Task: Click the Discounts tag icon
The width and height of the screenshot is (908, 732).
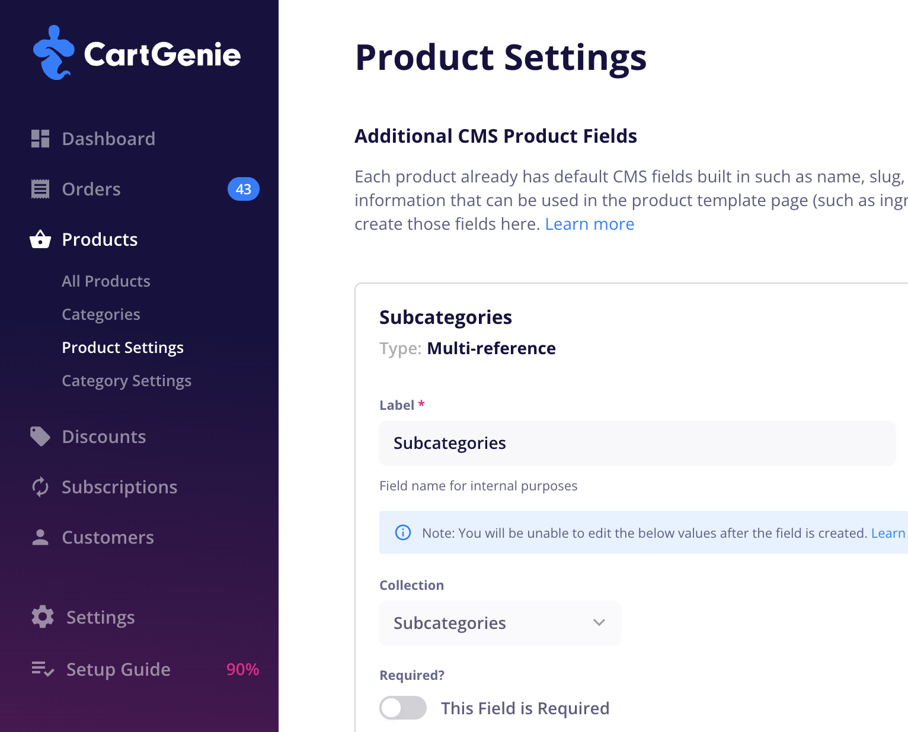Action: pos(40,436)
